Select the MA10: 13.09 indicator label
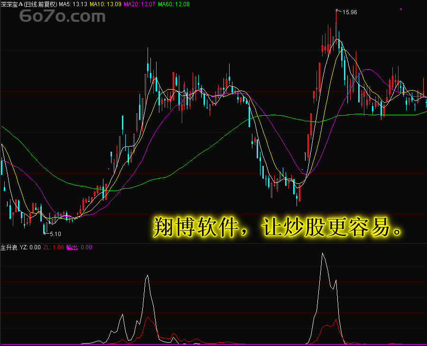The image size is (427, 346). [x=106, y=4]
